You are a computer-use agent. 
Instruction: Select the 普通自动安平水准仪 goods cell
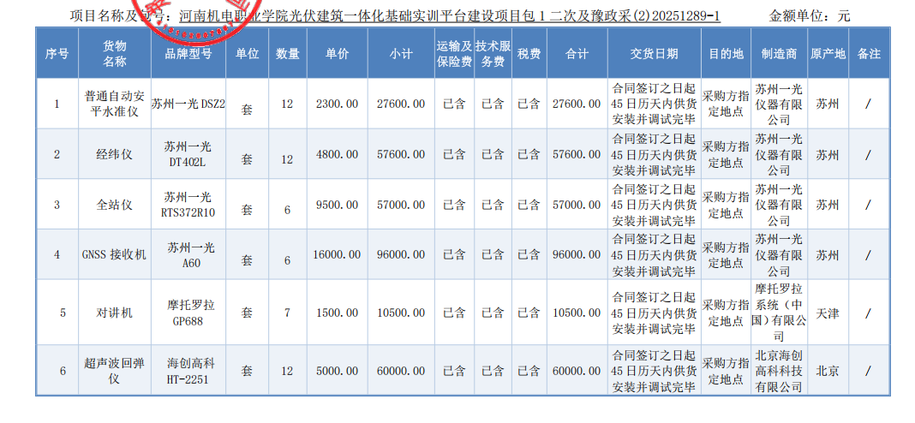pos(114,104)
